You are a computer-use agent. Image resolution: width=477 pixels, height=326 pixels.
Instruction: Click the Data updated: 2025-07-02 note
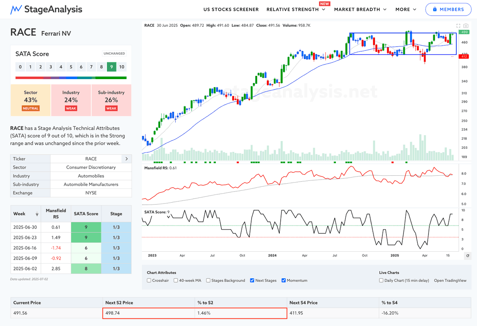30,279
